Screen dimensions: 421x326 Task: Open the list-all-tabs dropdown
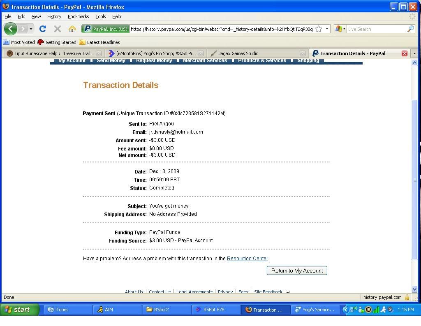(x=414, y=53)
